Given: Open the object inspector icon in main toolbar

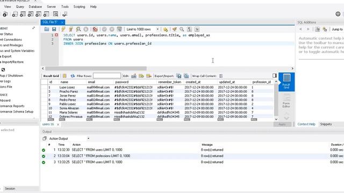Looking at the screenshot, I should 5,14.
